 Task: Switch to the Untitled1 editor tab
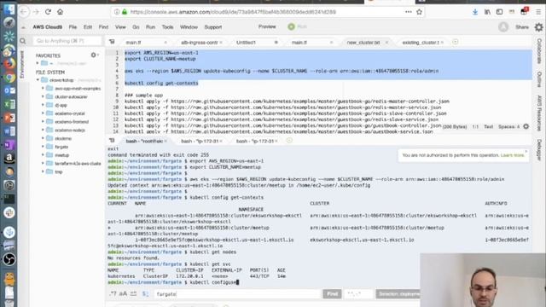[246, 42]
